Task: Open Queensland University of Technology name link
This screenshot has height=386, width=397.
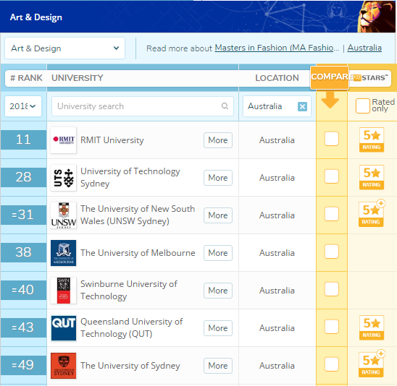Action: [131, 327]
